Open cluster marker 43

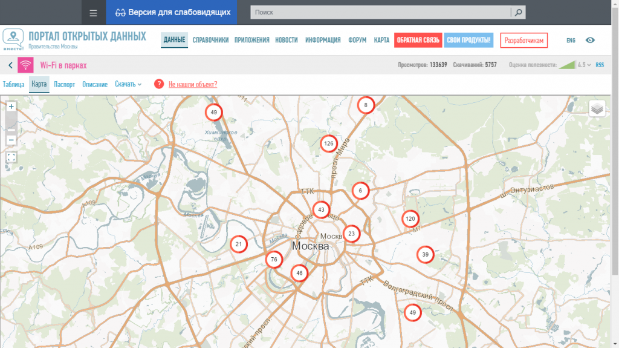(x=321, y=209)
